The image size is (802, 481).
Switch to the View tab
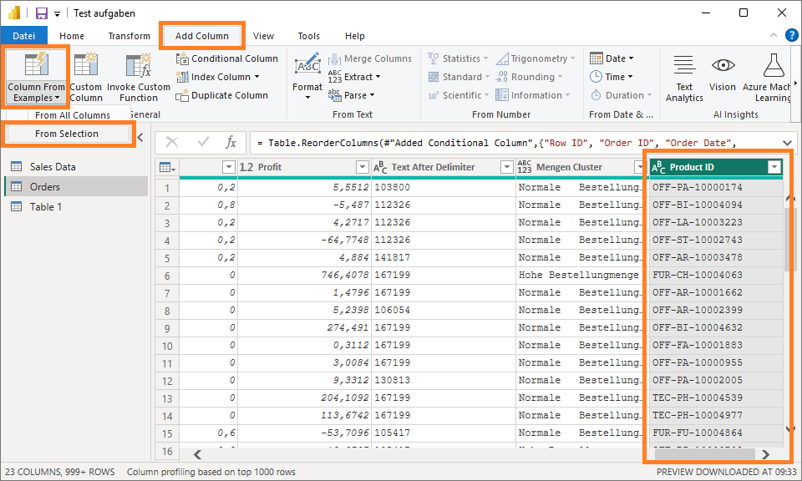(x=263, y=36)
